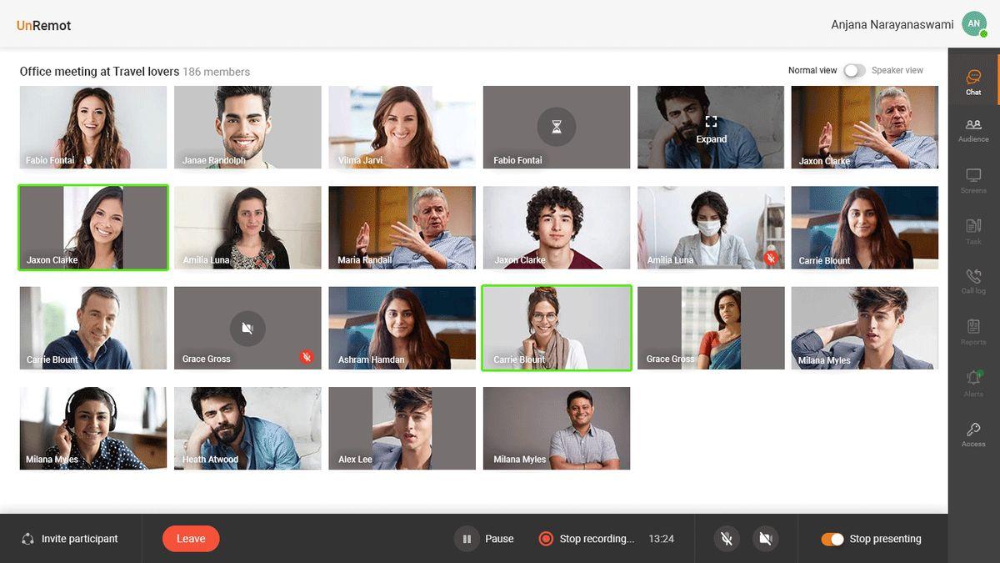Click Stop recording
The height and width of the screenshot is (563, 1000).
pos(587,539)
